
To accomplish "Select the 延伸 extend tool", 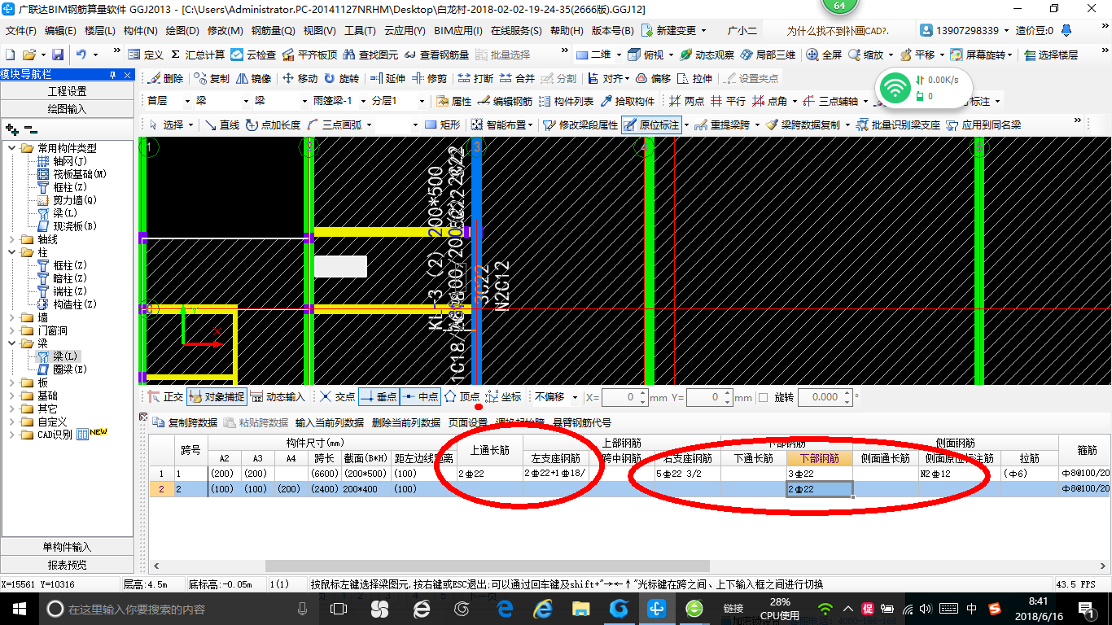I will click(387, 79).
